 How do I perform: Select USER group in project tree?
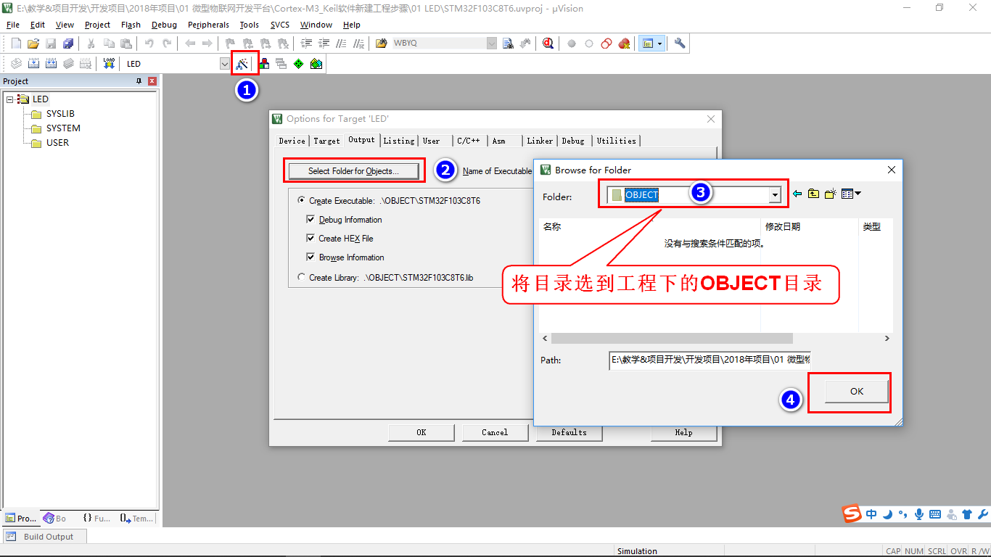pyautogui.click(x=57, y=143)
